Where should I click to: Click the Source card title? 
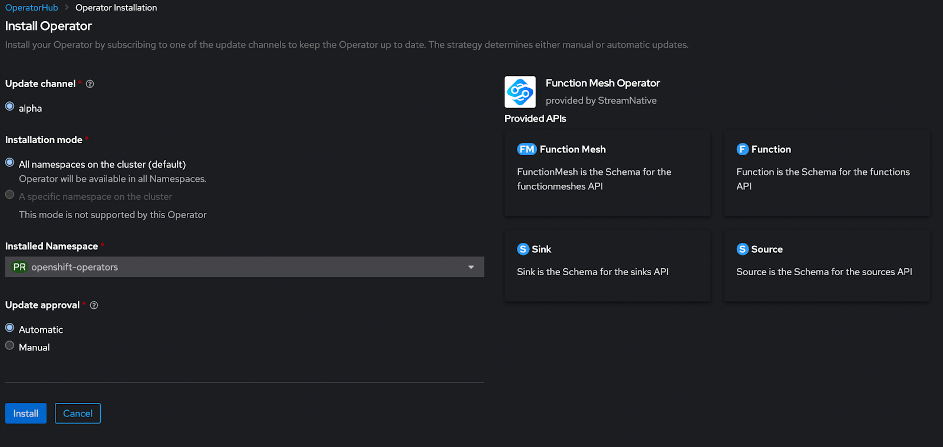tap(767, 249)
